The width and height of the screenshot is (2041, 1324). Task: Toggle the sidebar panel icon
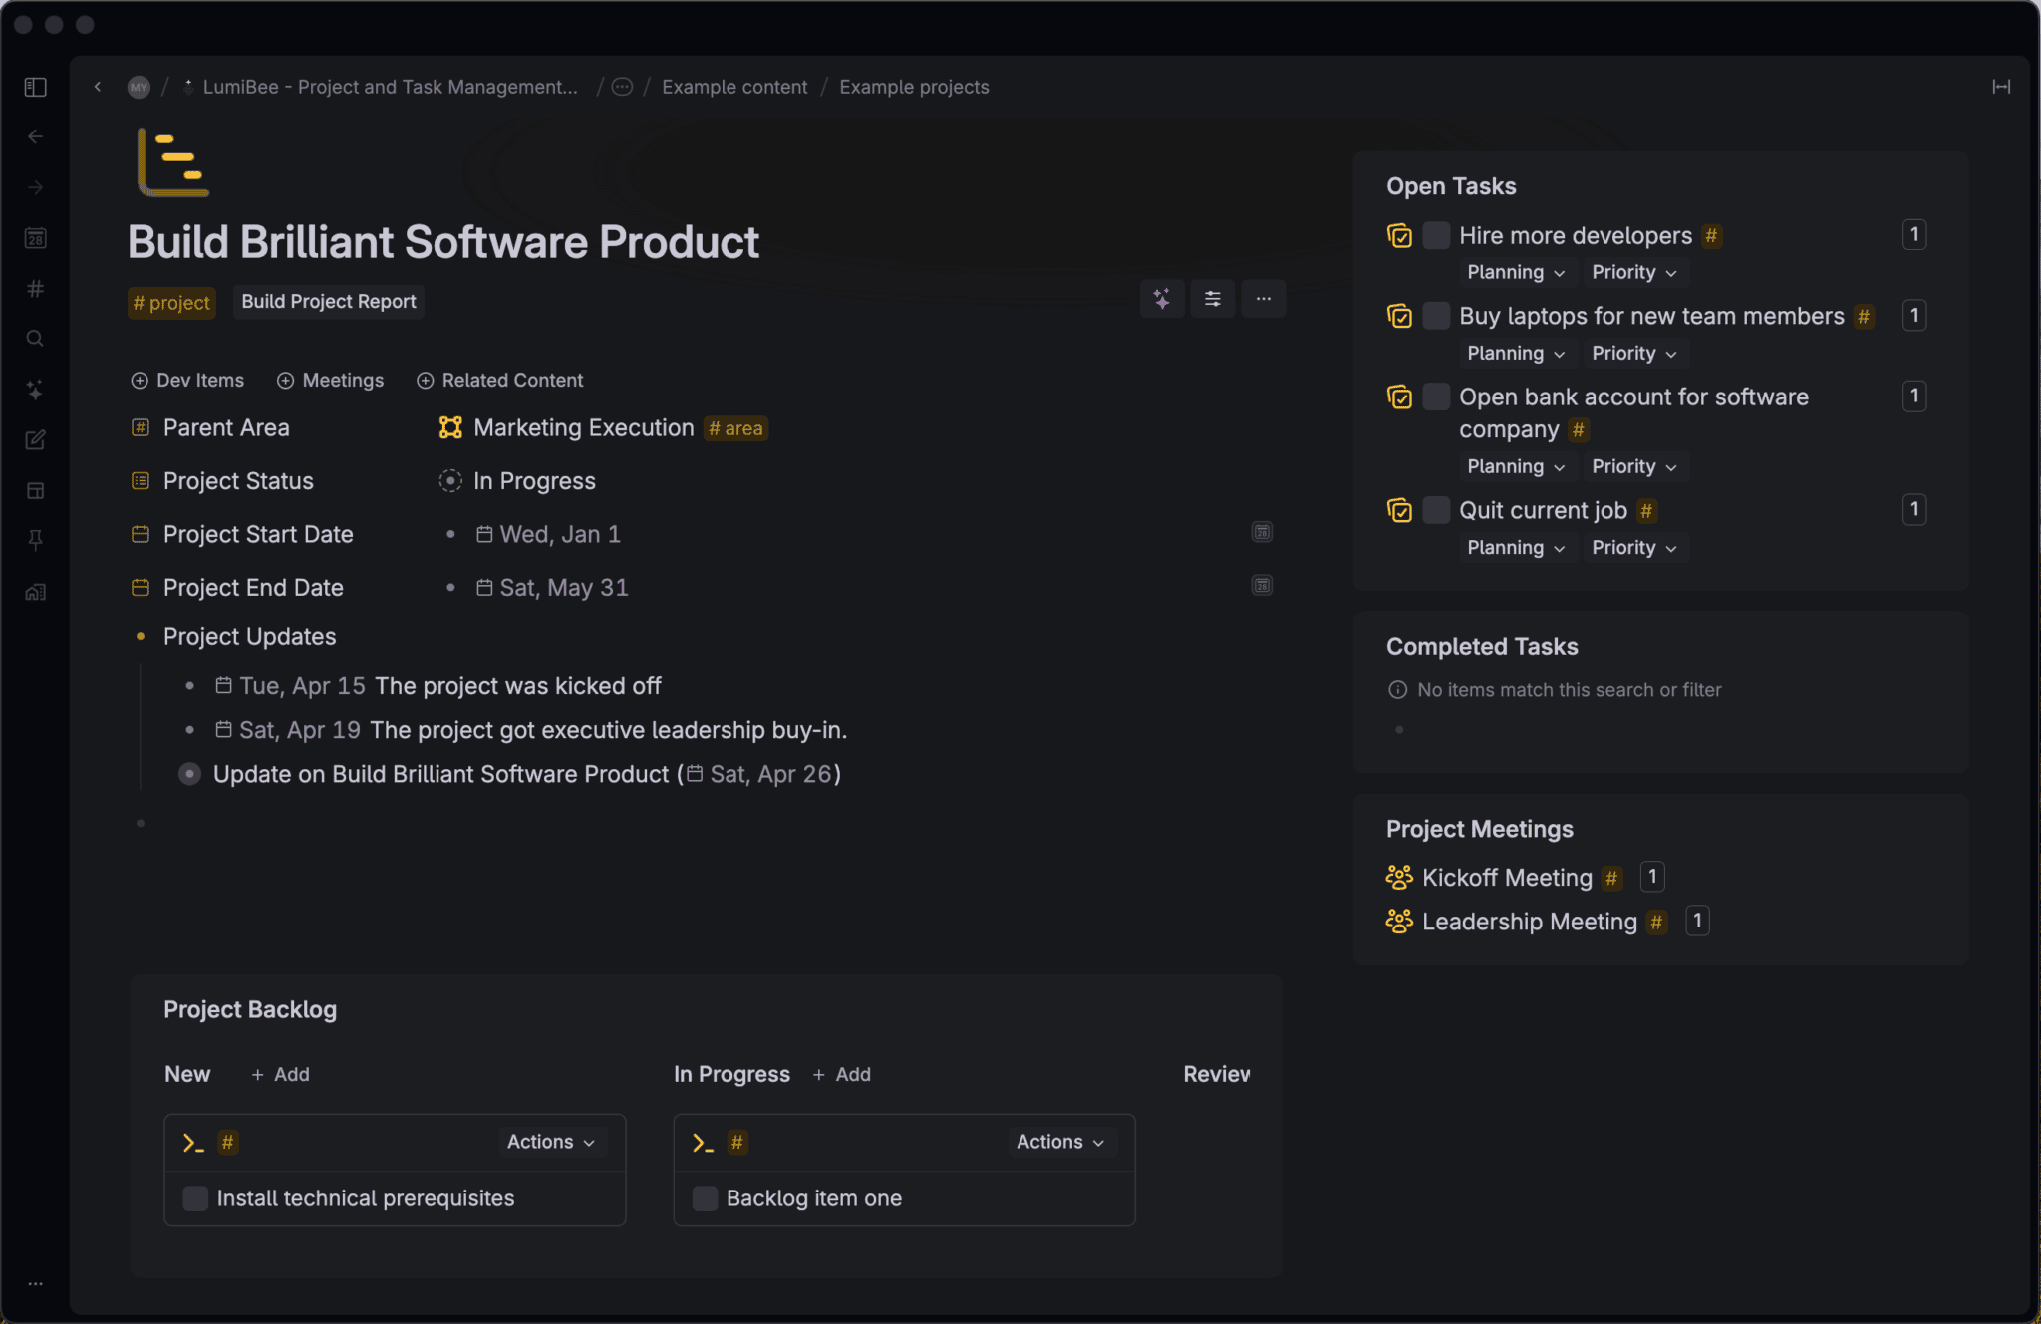(x=36, y=87)
